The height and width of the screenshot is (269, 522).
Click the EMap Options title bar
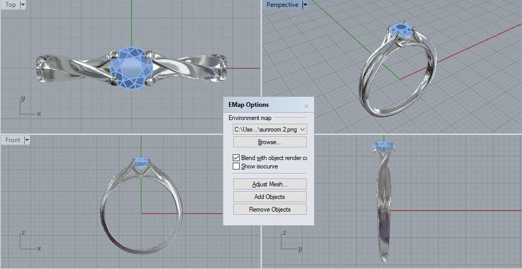pyautogui.click(x=269, y=105)
